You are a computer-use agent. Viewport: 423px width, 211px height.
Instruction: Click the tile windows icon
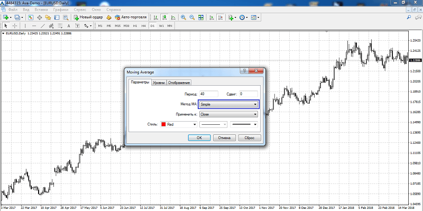click(x=201, y=17)
